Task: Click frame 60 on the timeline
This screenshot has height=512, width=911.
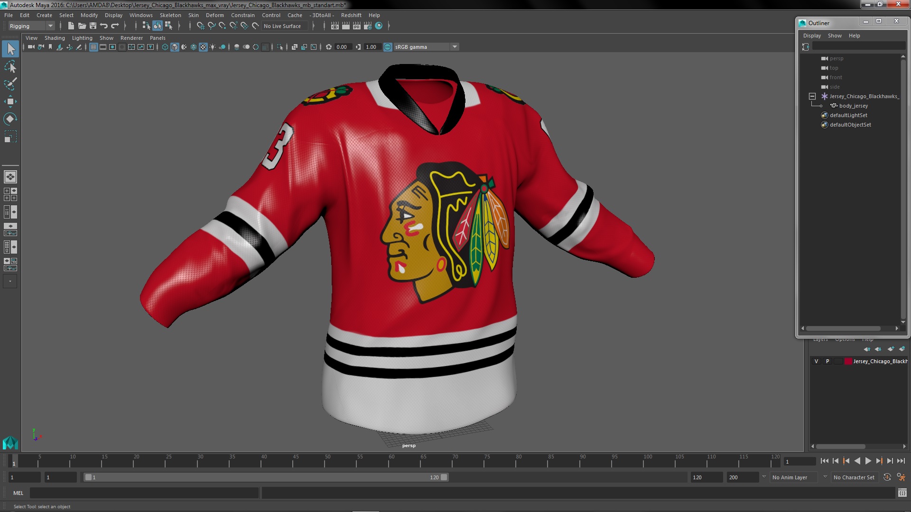Action: click(x=391, y=461)
